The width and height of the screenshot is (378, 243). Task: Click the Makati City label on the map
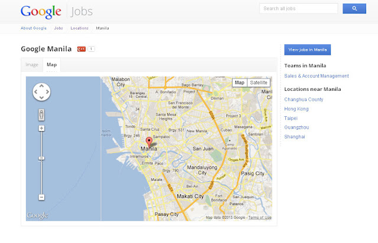(190, 196)
